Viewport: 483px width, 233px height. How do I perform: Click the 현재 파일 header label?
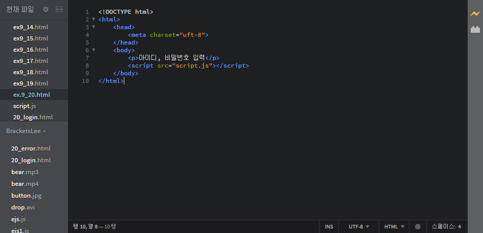tap(20, 10)
